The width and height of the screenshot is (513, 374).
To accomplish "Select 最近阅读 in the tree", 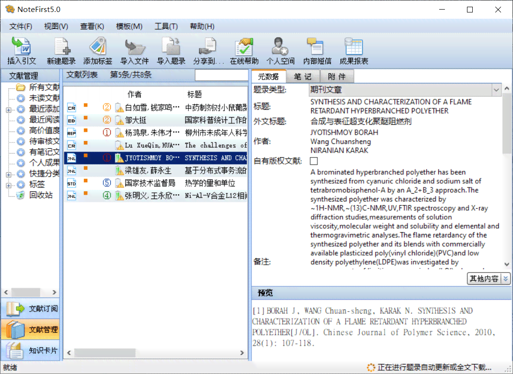I will (x=44, y=120).
